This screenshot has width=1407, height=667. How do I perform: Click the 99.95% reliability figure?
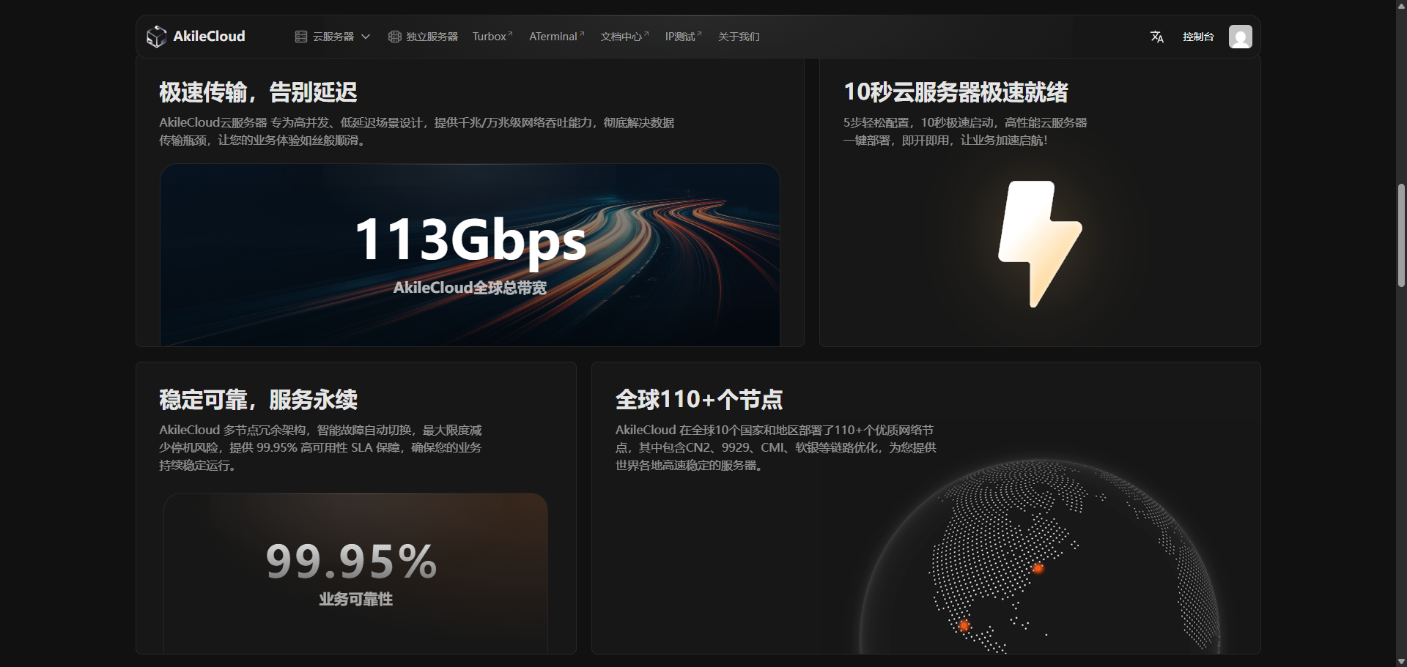click(x=352, y=562)
